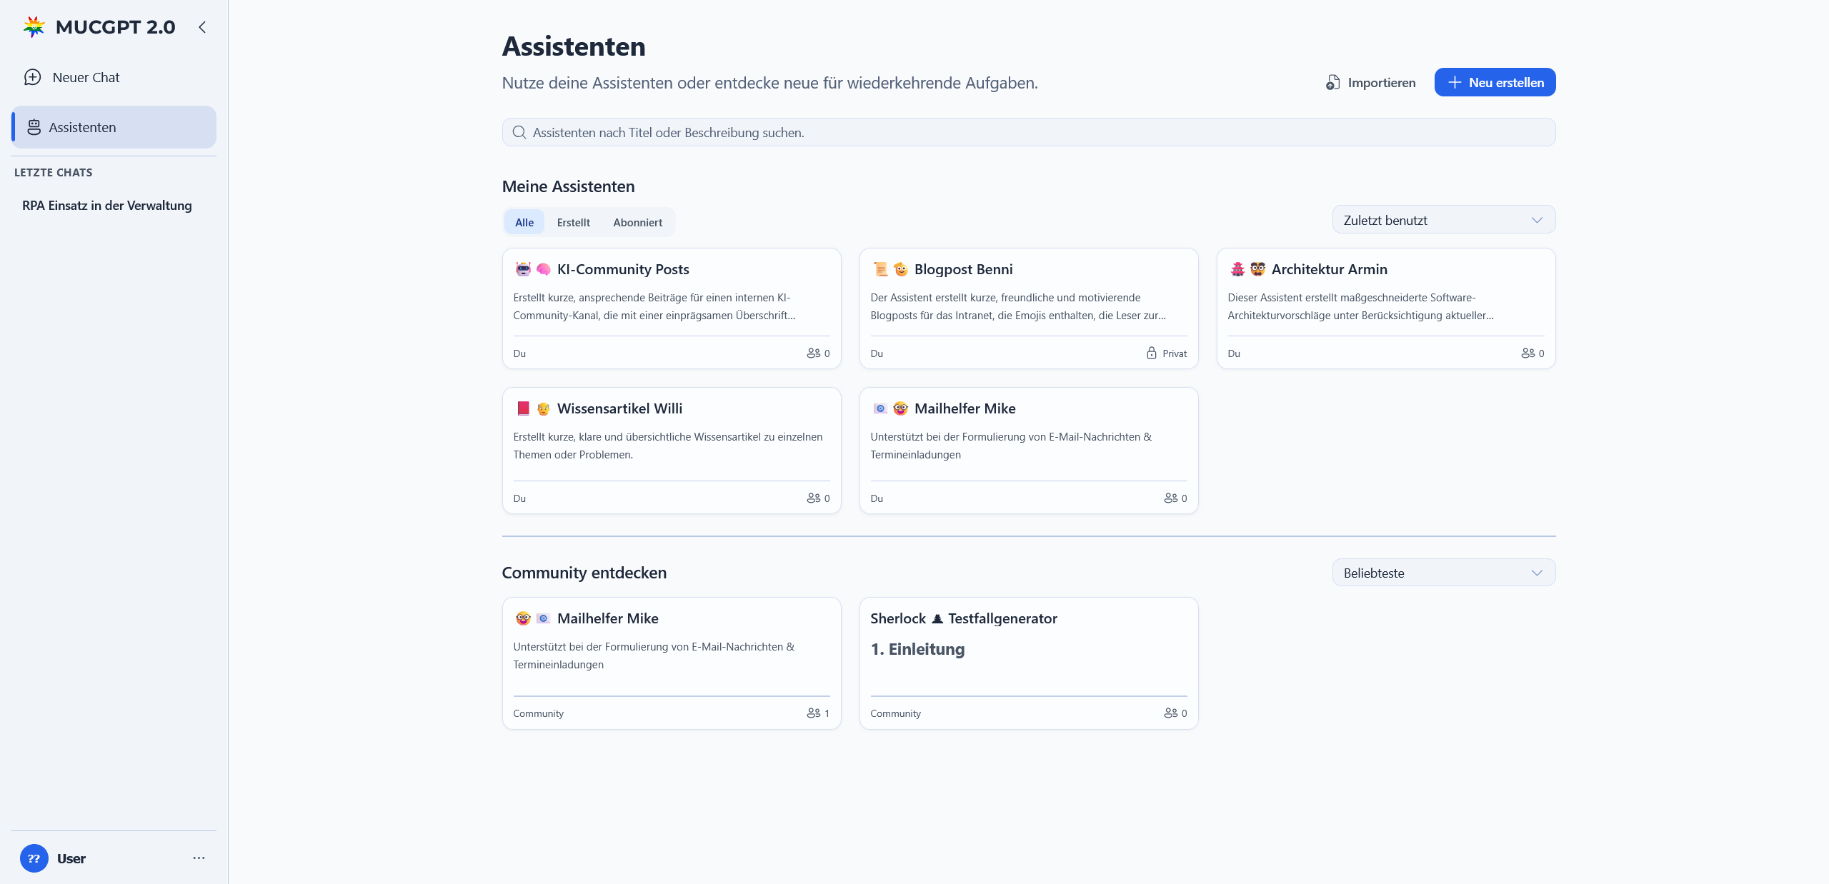Click the 1. Einleitung heading text

[917, 649]
